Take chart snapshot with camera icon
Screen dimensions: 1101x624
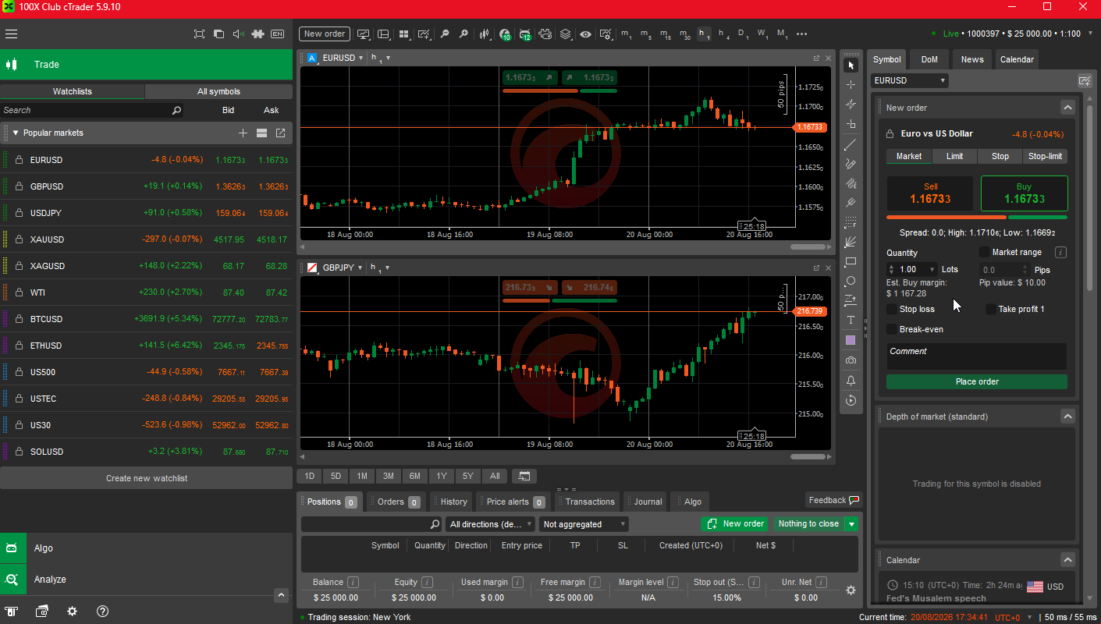(851, 360)
